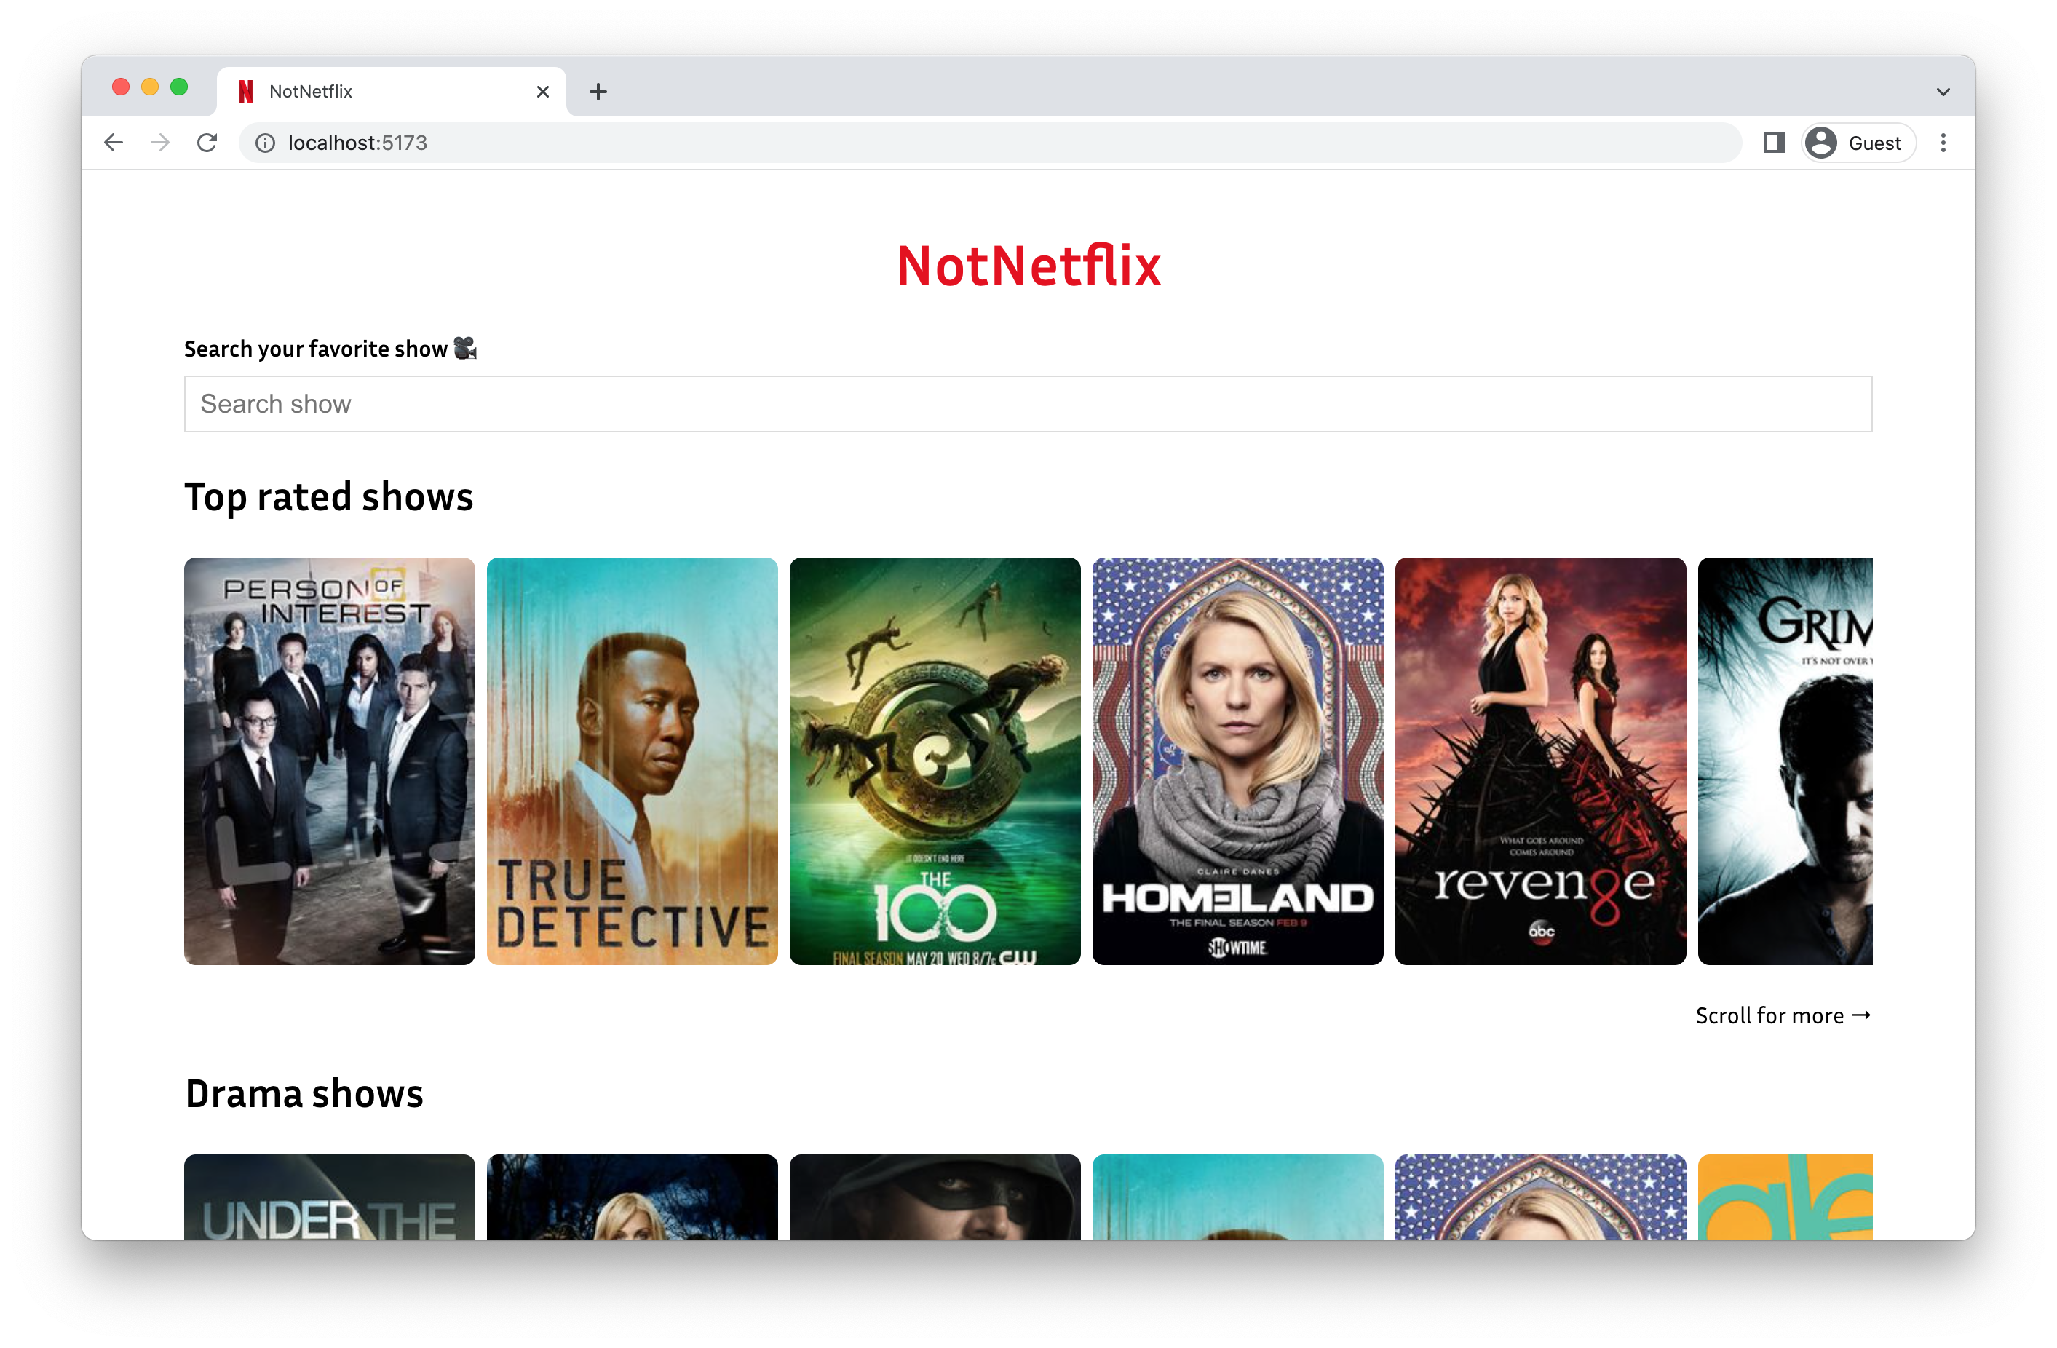Open the Homeland poster in Top rated

pyautogui.click(x=1237, y=761)
